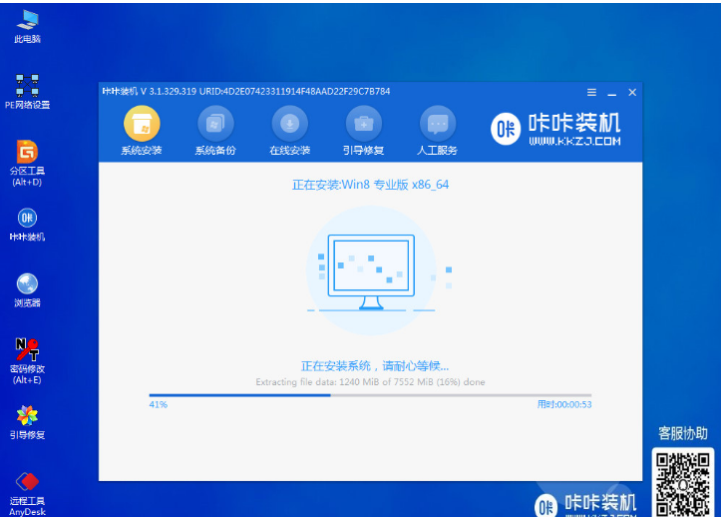Minimize the 咔咔装机 installer window
The image size is (721, 517).
(612, 92)
